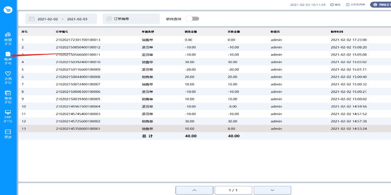The height and width of the screenshot is (195, 391).
Task: Click the 订单编号 search input field
Action: click(131, 19)
